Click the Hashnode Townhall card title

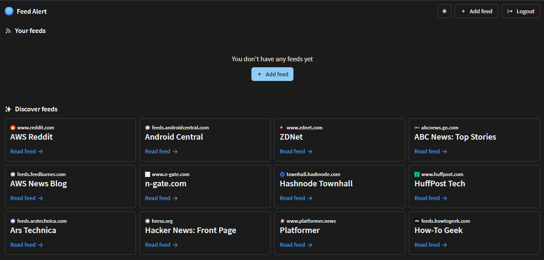pyautogui.click(x=316, y=184)
